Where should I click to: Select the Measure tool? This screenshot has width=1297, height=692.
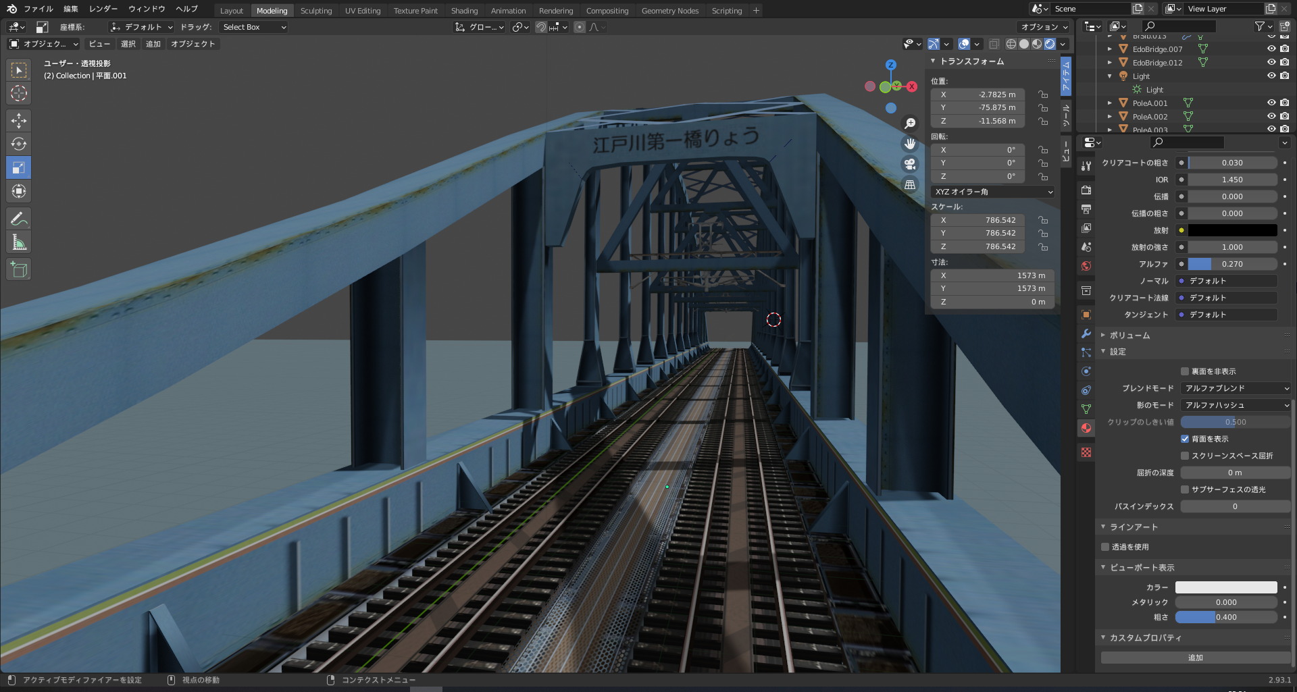point(19,242)
